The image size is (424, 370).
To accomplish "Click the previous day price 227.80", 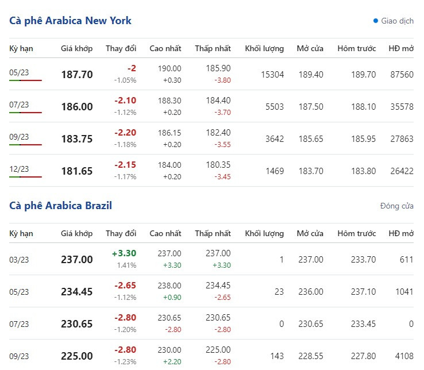I will pos(364,356).
